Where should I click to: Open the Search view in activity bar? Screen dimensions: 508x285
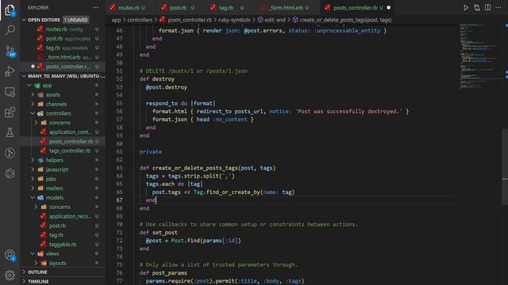pyautogui.click(x=10, y=30)
